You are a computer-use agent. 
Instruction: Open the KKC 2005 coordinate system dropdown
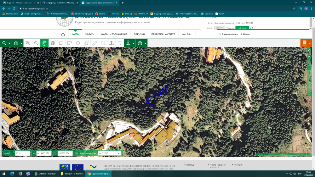tap(109, 153)
